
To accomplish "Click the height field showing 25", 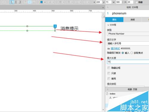I will [x=130, y=2].
